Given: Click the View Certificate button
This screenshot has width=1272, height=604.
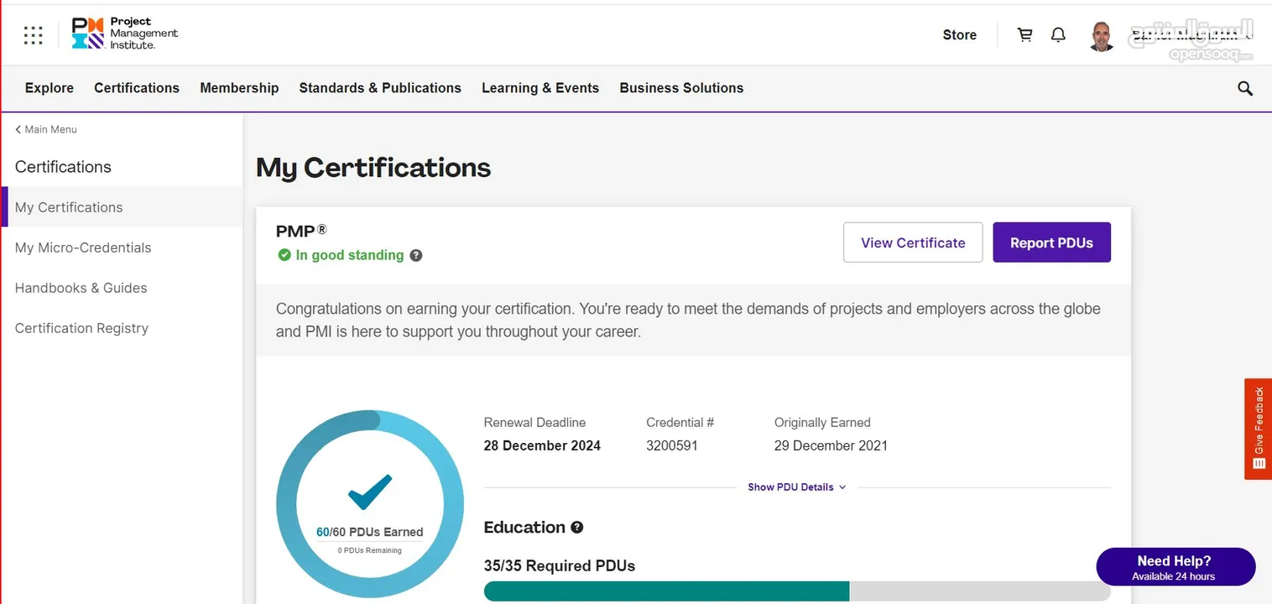Looking at the screenshot, I should click(x=913, y=242).
